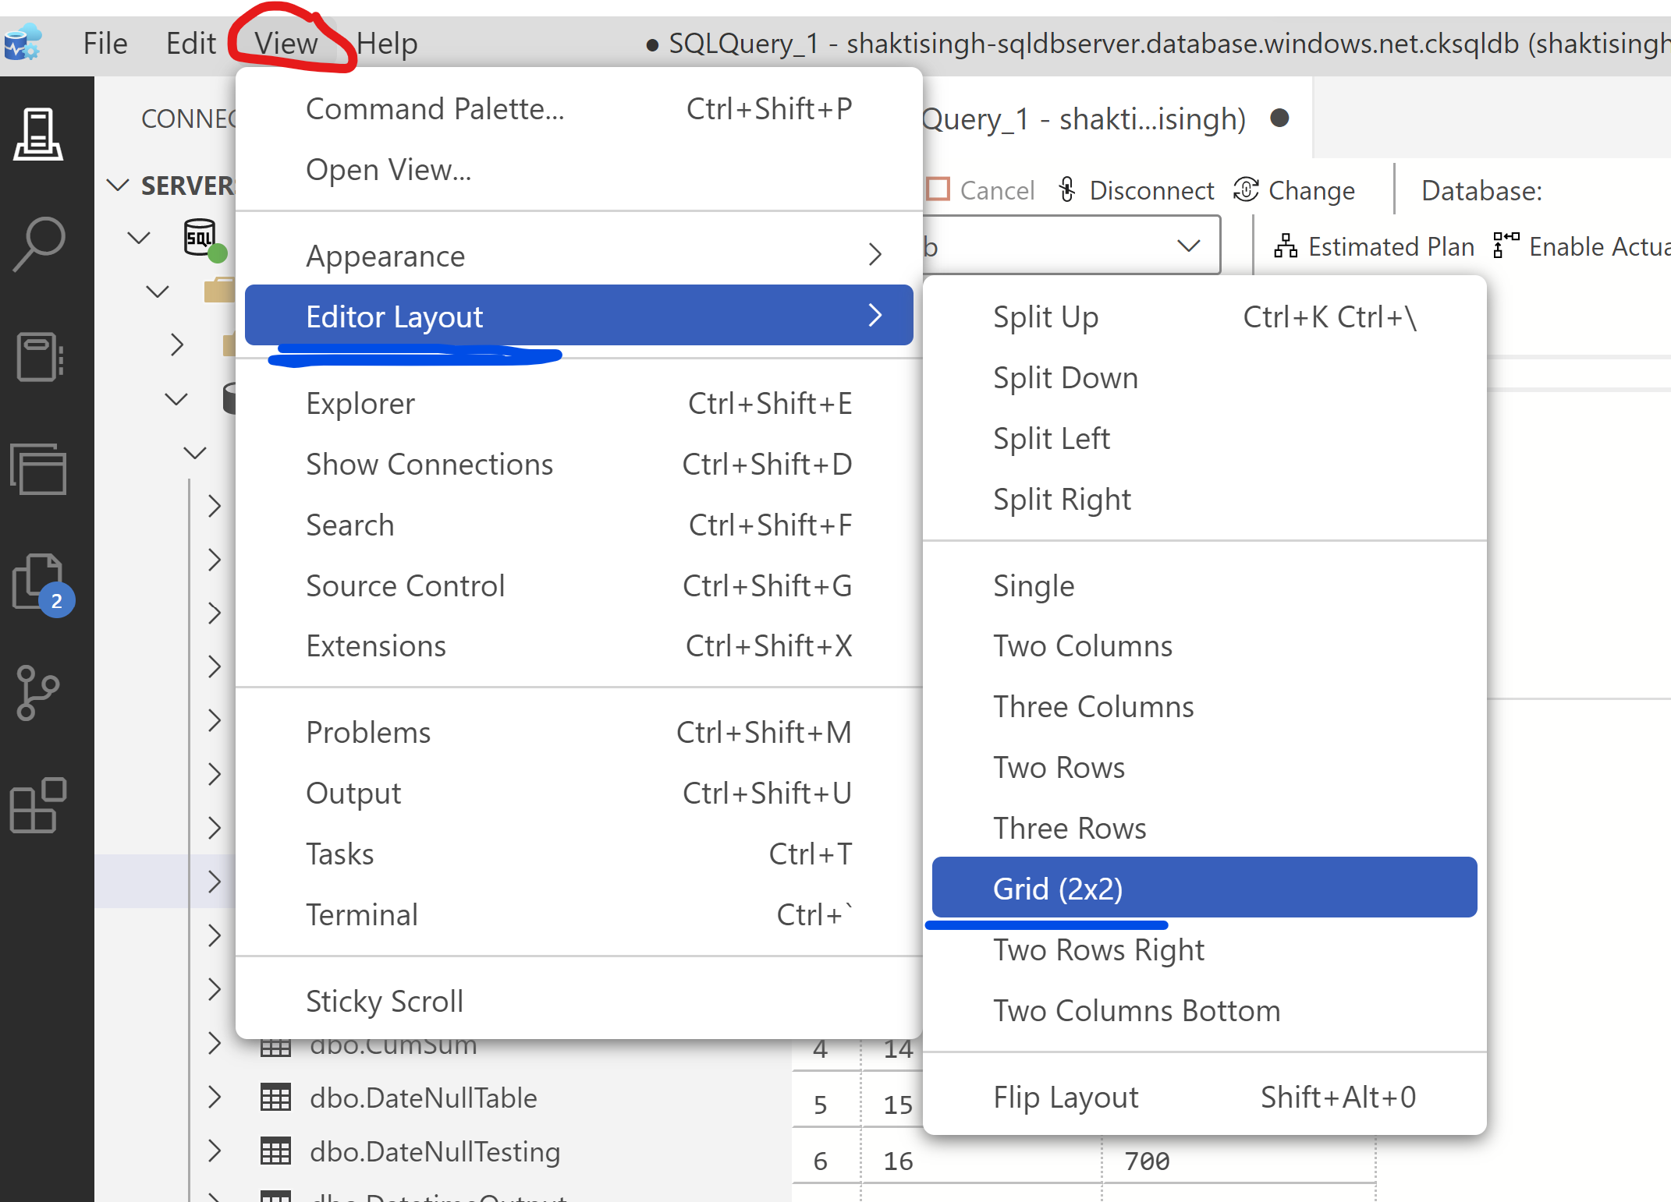
Task: Switch to the SQLQuery_1 editor tab
Action: pyautogui.click(x=1108, y=119)
